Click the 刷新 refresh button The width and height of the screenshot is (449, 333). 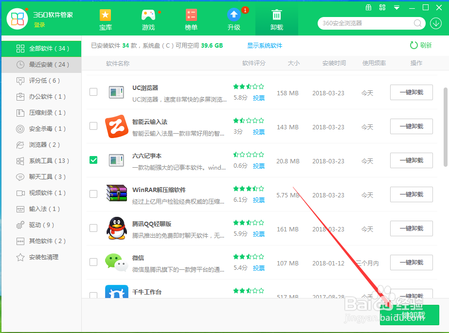[x=421, y=45]
